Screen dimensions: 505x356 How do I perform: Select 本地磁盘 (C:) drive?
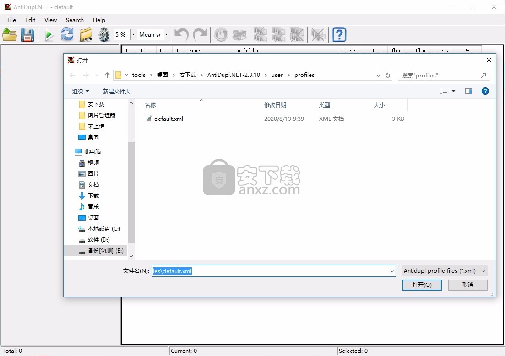(x=104, y=229)
